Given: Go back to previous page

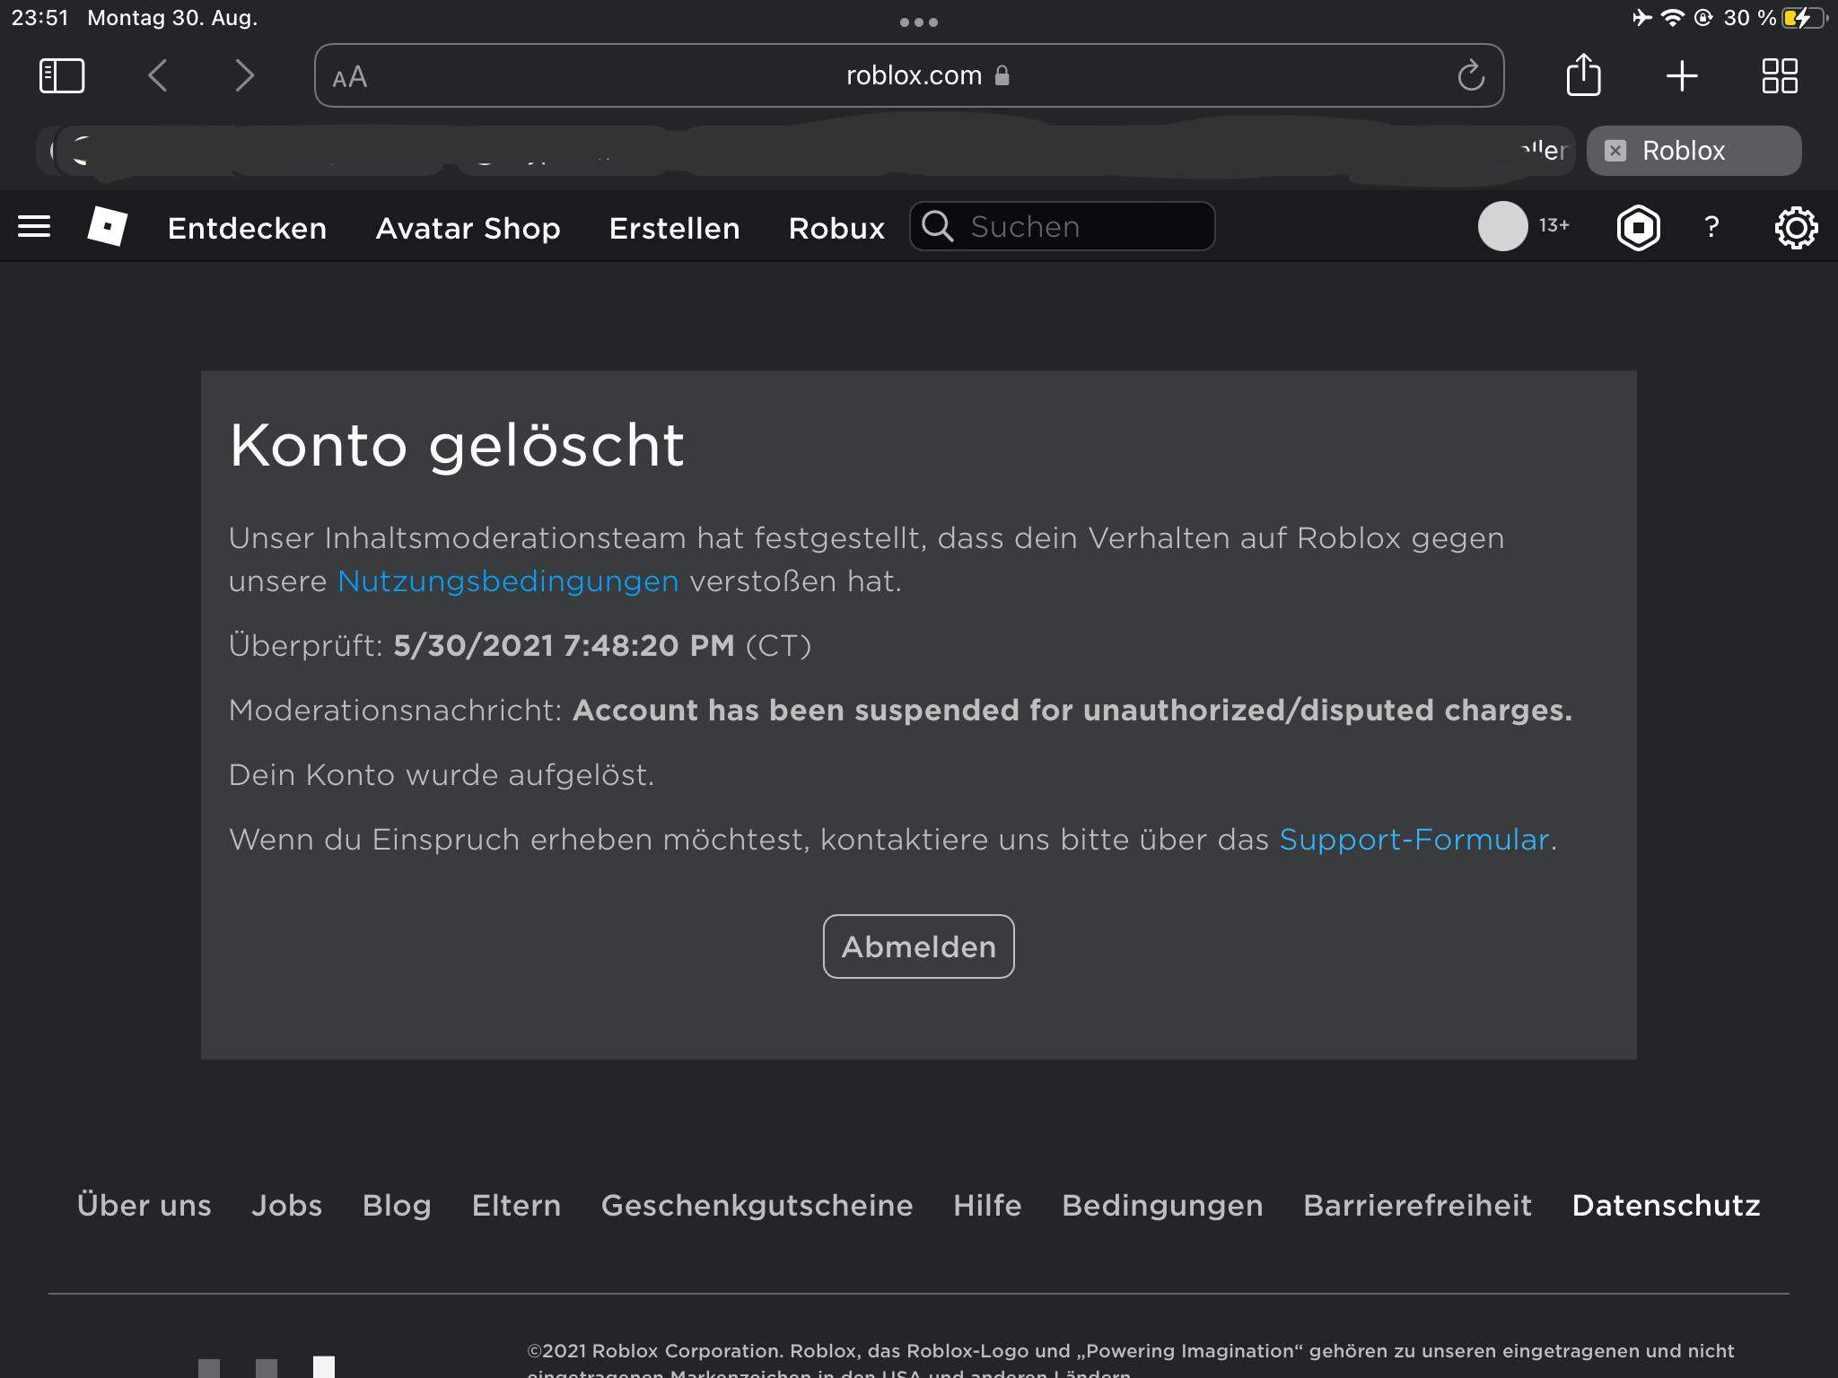Looking at the screenshot, I should click(x=157, y=75).
